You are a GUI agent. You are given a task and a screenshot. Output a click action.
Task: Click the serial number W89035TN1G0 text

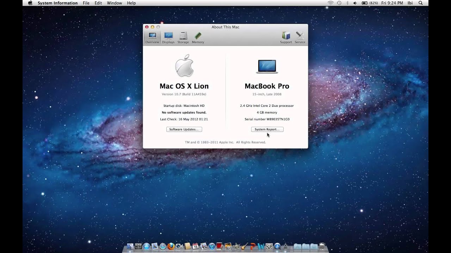point(267,119)
